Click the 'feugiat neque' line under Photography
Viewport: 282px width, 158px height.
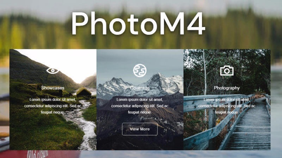pos(226,112)
